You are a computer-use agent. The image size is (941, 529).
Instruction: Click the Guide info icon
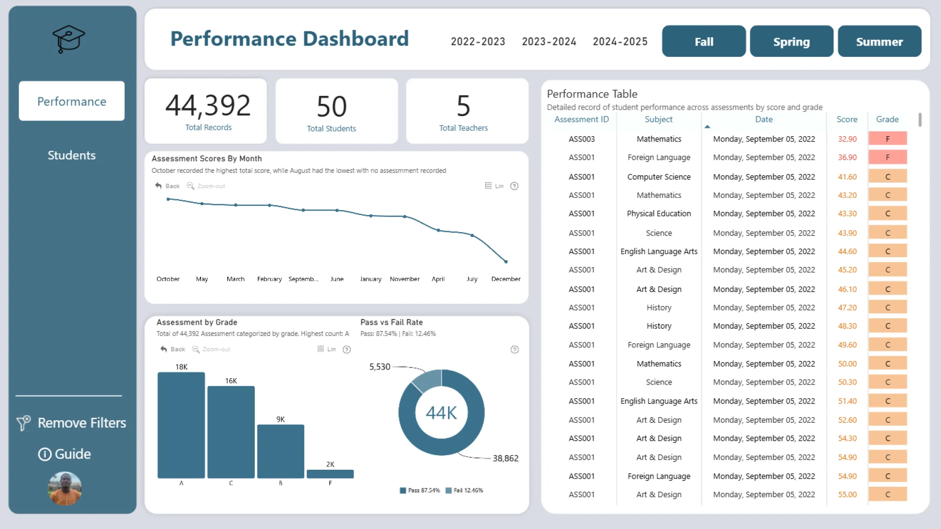tap(45, 454)
